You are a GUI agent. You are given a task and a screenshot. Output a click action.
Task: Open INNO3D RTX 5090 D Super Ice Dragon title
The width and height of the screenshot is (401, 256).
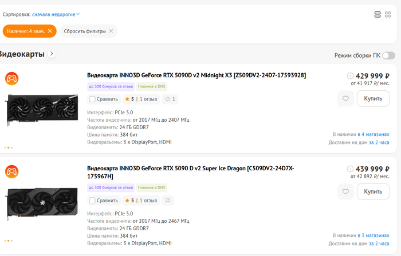(191, 172)
